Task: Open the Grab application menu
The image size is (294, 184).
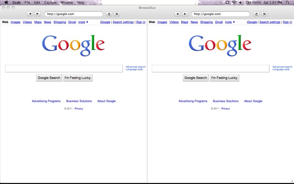Action: (16, 3)
